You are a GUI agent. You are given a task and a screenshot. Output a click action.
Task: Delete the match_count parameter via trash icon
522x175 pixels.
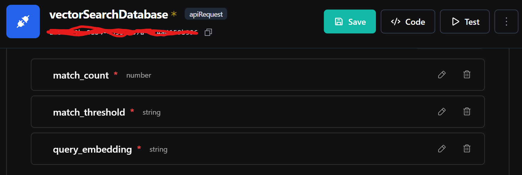[467, 75]
